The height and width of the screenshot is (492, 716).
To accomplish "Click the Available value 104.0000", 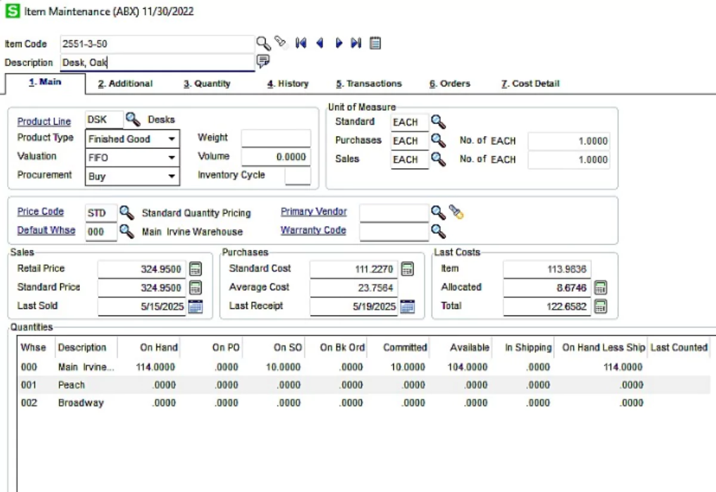I will pyautogui.click(x=467, y=367).
